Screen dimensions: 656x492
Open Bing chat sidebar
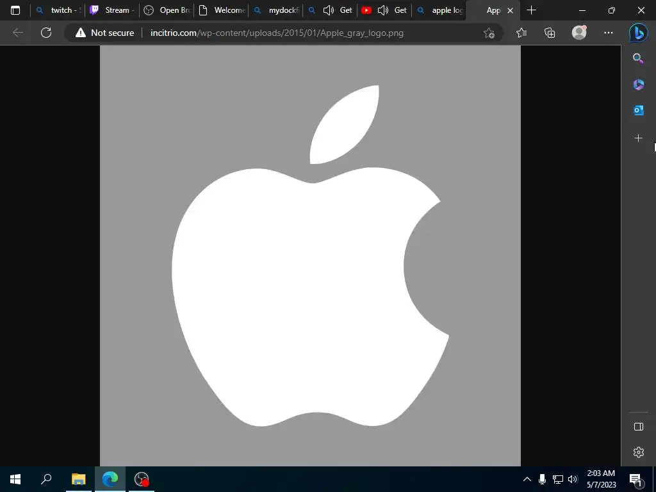(x=639, y=33)
